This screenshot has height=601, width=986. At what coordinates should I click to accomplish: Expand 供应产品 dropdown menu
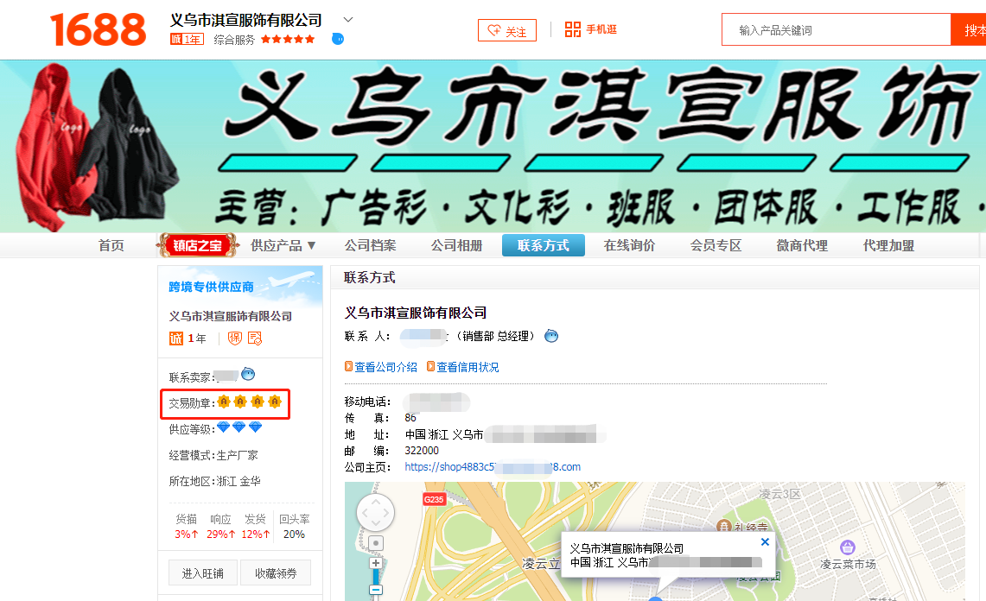283,245
